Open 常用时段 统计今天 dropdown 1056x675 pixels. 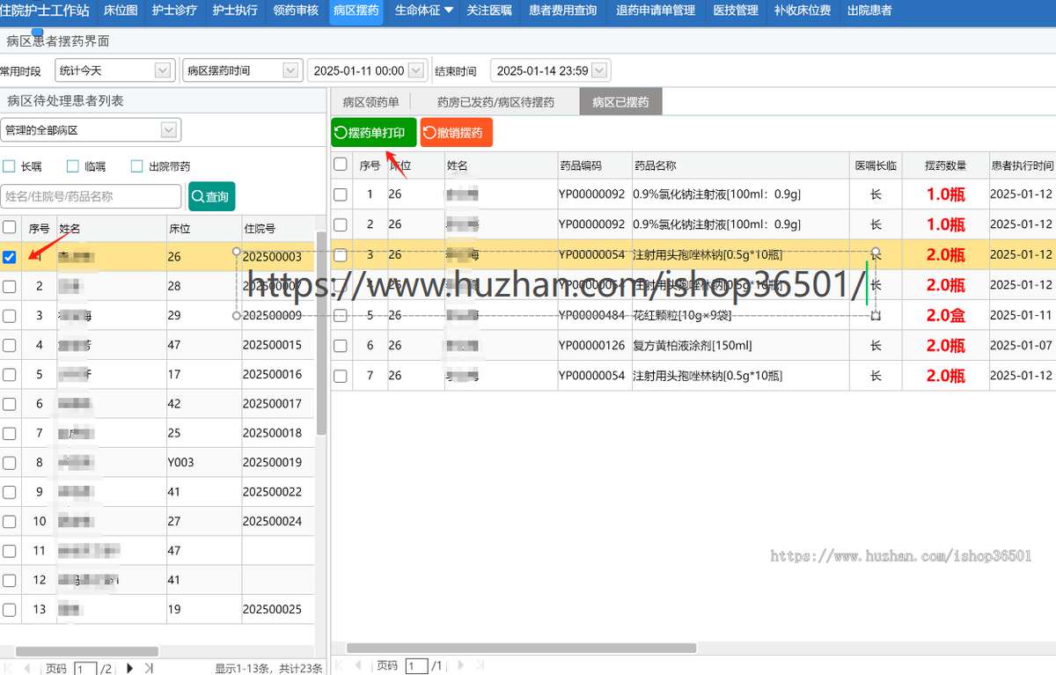pyautogui.click(x=163, y=70)
